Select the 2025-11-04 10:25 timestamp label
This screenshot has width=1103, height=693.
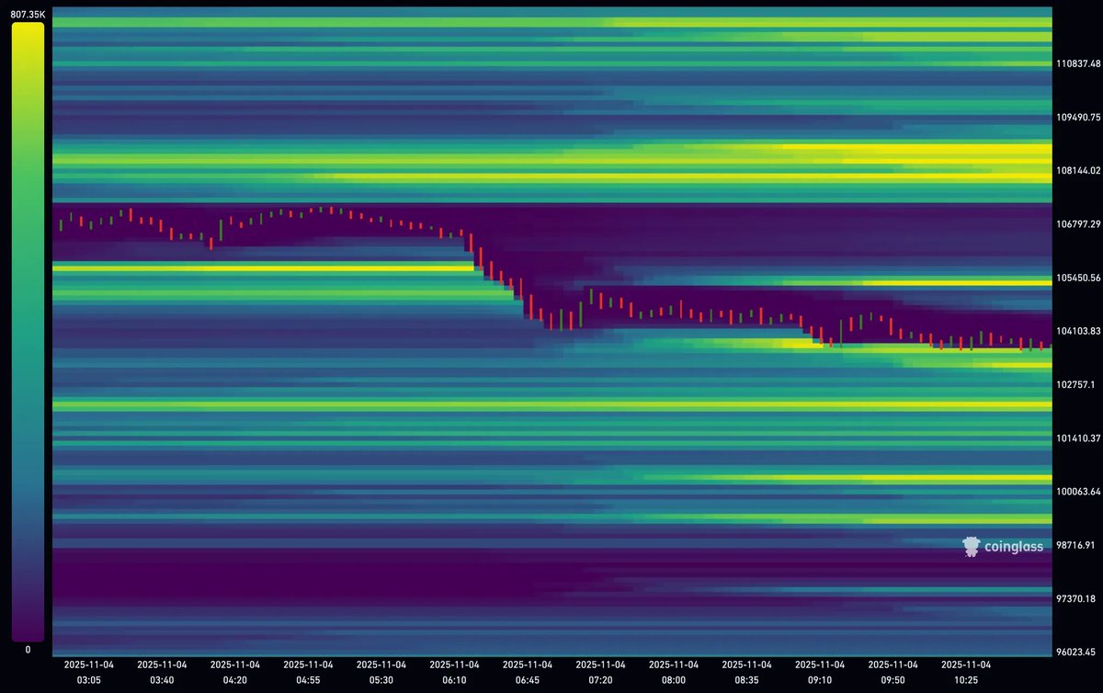967,670
